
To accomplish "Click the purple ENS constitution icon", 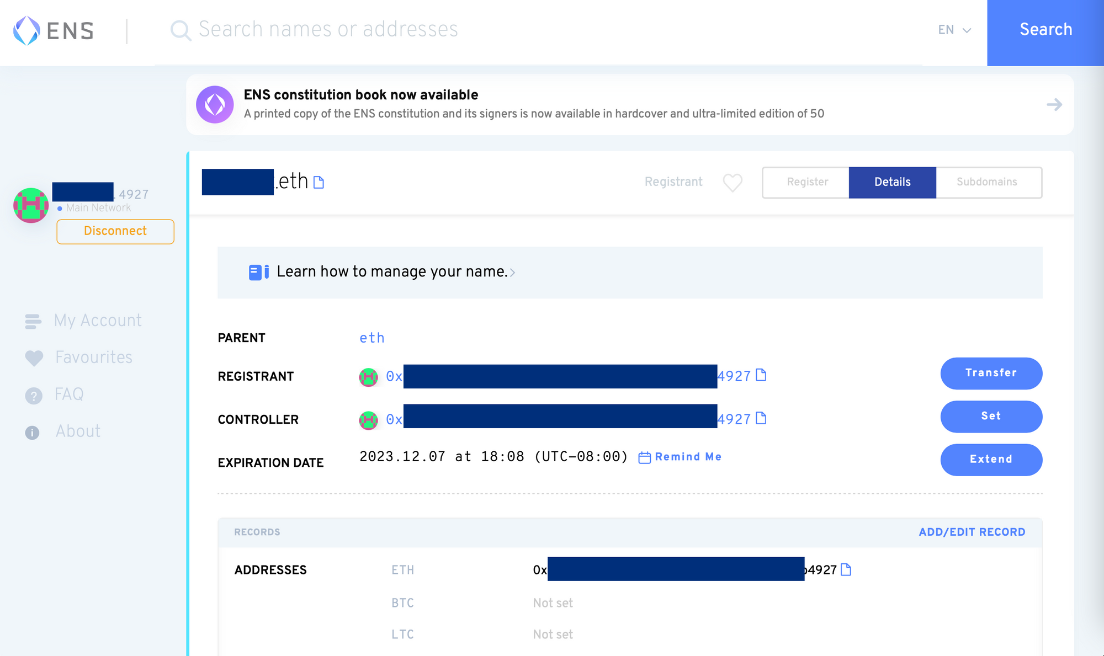I will click(215, 104).
